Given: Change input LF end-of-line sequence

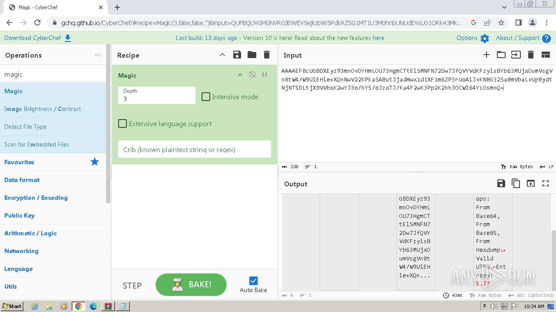Looking at the screenshot, I should tap(546, 167).
